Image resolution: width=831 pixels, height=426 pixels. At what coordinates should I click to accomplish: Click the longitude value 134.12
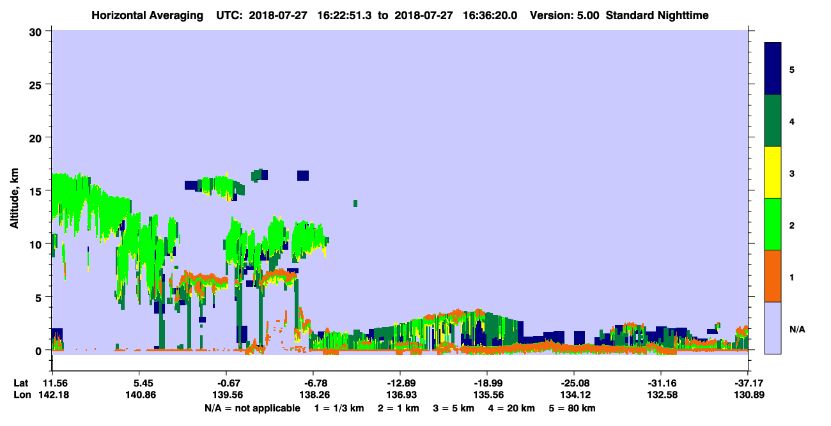[574, 395]
